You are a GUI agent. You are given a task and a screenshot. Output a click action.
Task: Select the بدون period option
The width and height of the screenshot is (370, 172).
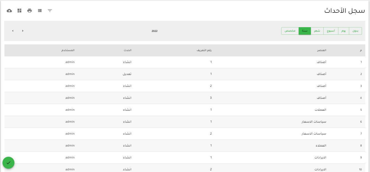pos(355,31)
